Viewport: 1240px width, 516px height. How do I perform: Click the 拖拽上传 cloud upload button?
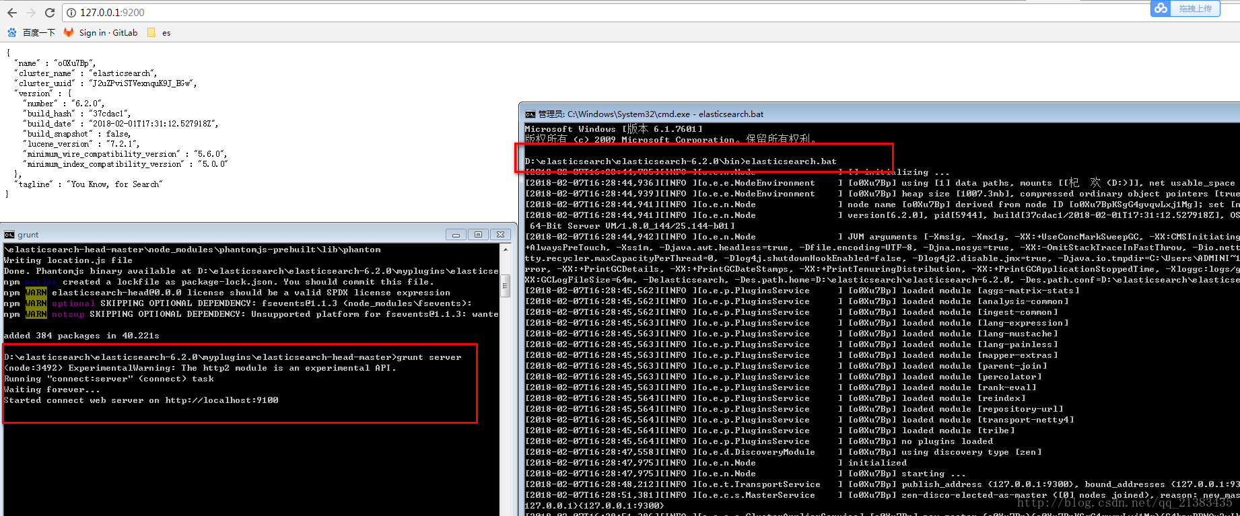[x=1185, y=9]
